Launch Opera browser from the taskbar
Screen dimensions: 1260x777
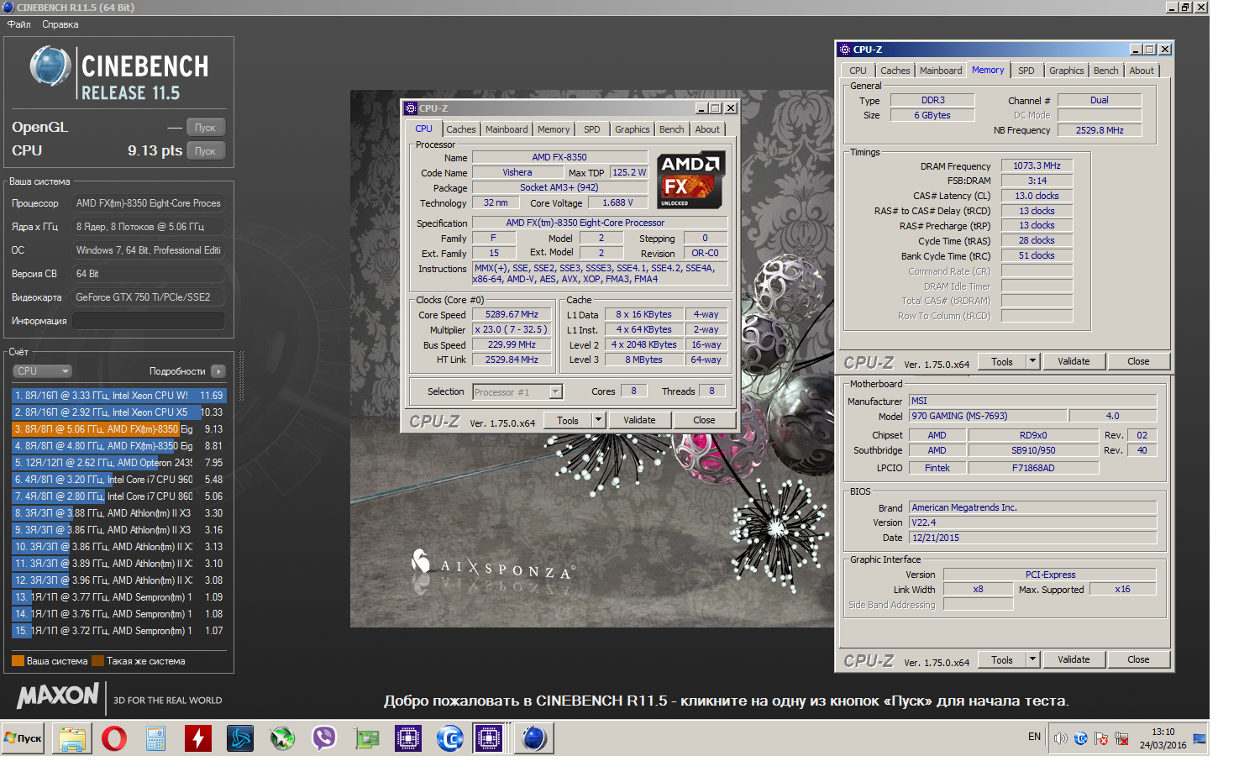point(114,738)
